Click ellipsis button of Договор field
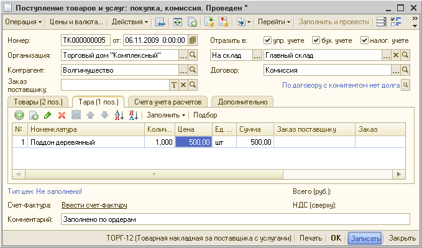Image resolution: width=422 pixels, height=248 pixels. click(x=396, y=70)
